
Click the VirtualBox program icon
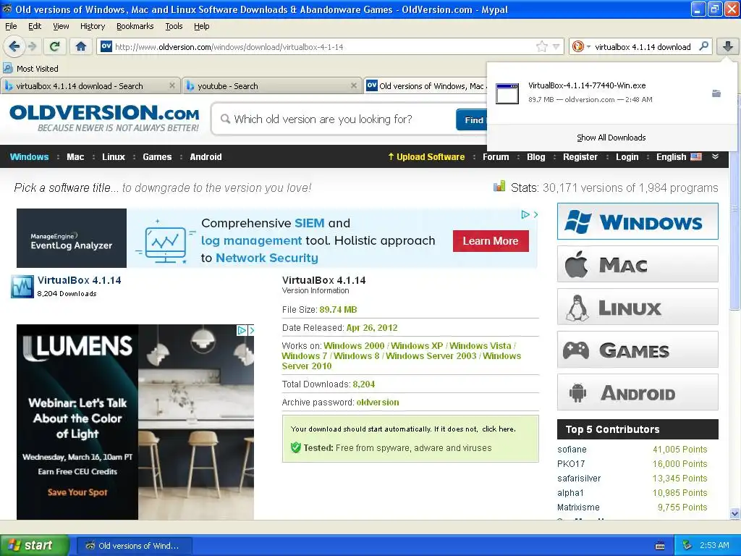[x=22, y=287]
